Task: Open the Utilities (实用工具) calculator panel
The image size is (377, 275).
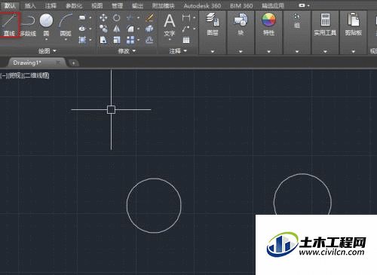Action: [x=325, y=24]
